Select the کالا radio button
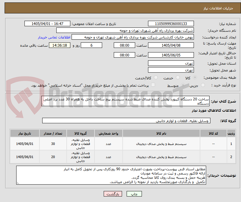Image resolution: width=241 pixels, height=202 pixels. pyautogui.click(x=195, y=78)
